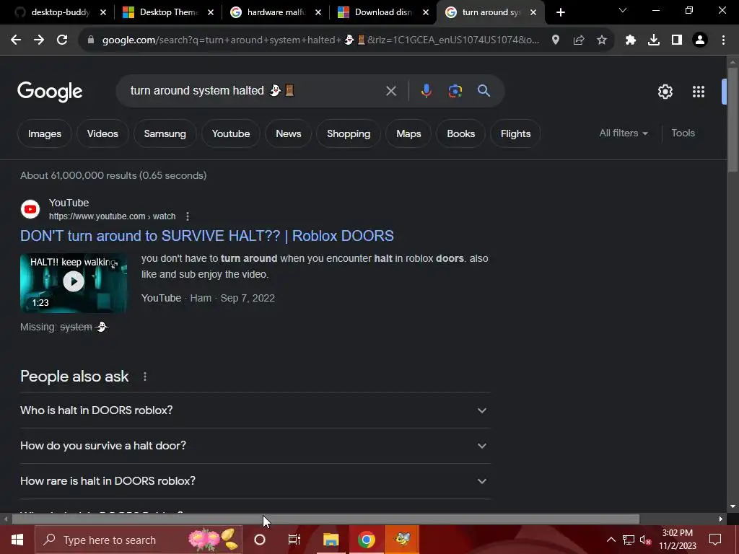739x554 pixels.
Task: Show hidden system tray icons
Action: coord(611,540)
